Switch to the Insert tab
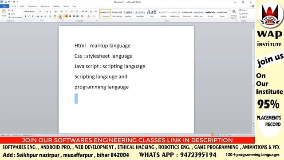This screenshot has width=284, height=160. pyautogui.click(x=22, y=6)
